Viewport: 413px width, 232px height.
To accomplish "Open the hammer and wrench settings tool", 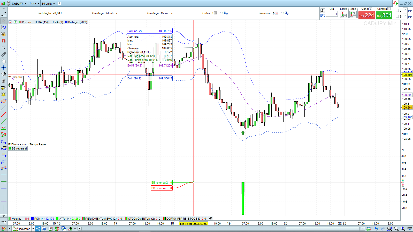I will pyautogui.click(x=4, y=74).
